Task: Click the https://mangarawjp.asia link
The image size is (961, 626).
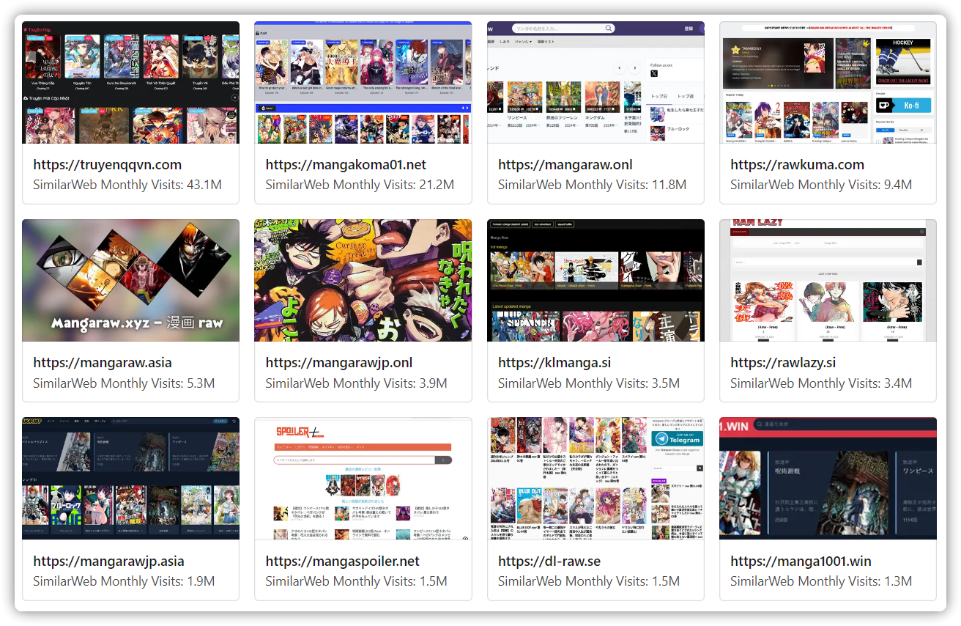Action: 108,561
